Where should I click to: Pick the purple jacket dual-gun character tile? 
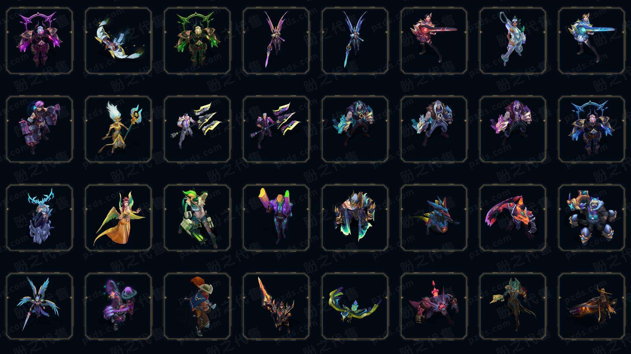pyautogui.click(x=276, y=218)
